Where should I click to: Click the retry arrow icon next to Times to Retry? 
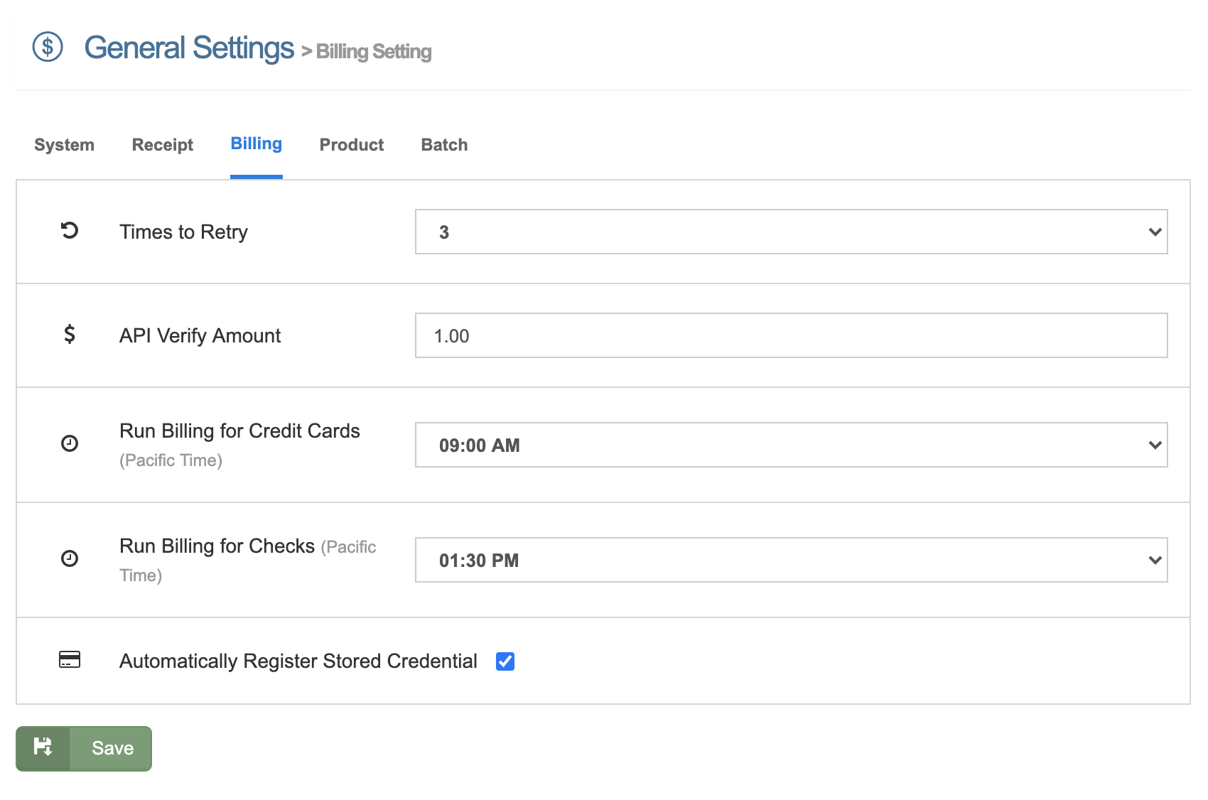(x=68, y=230)
